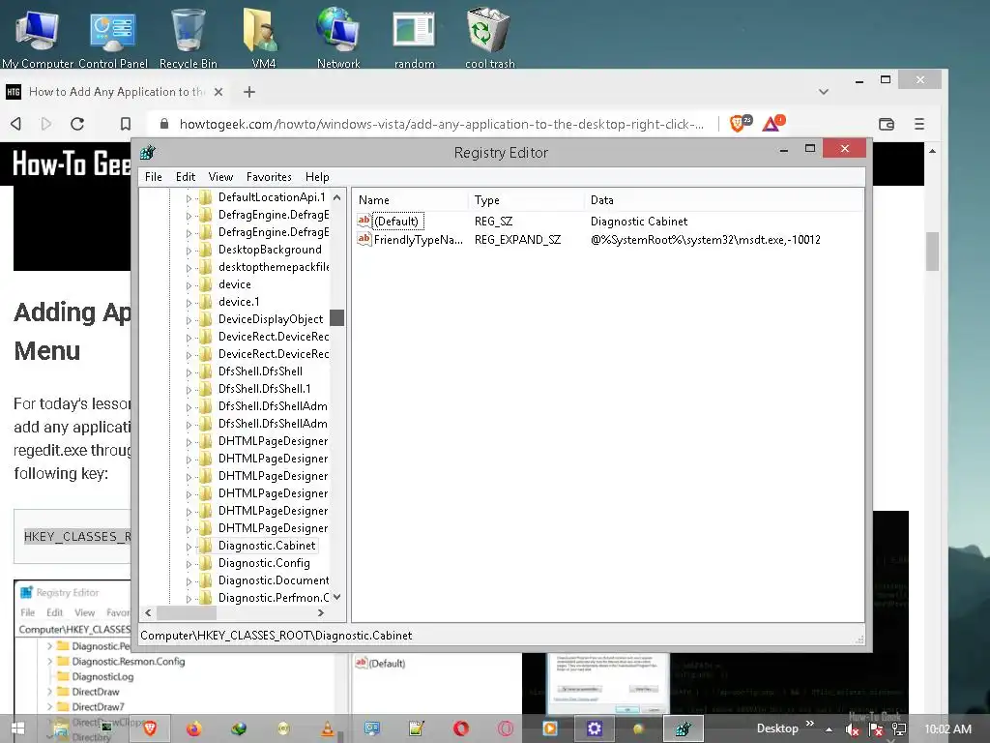Click the browser page scrollbar up arrow

tap(932, 152)
